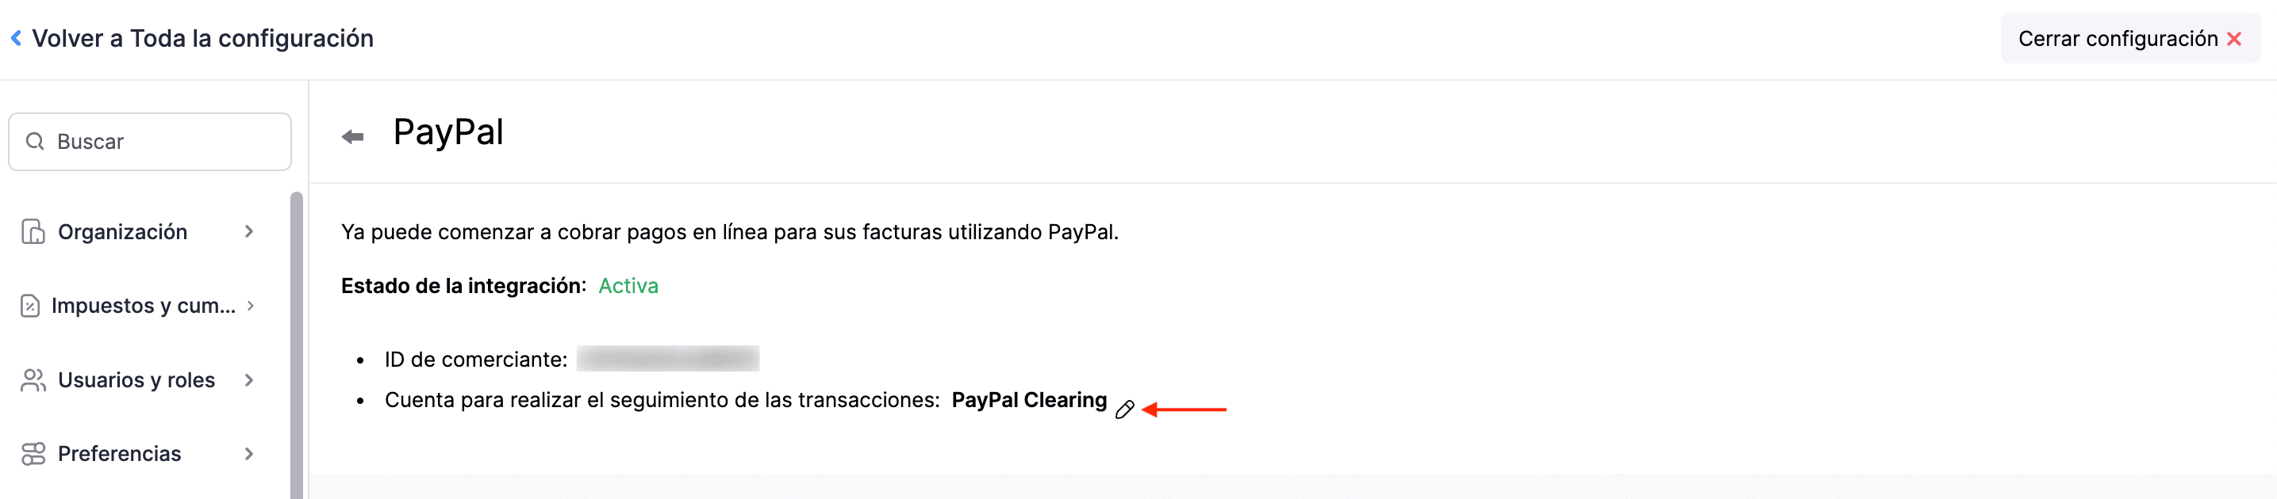Click the Usuarios y roles people icon

pyautogui.click(x=32, y=379)
